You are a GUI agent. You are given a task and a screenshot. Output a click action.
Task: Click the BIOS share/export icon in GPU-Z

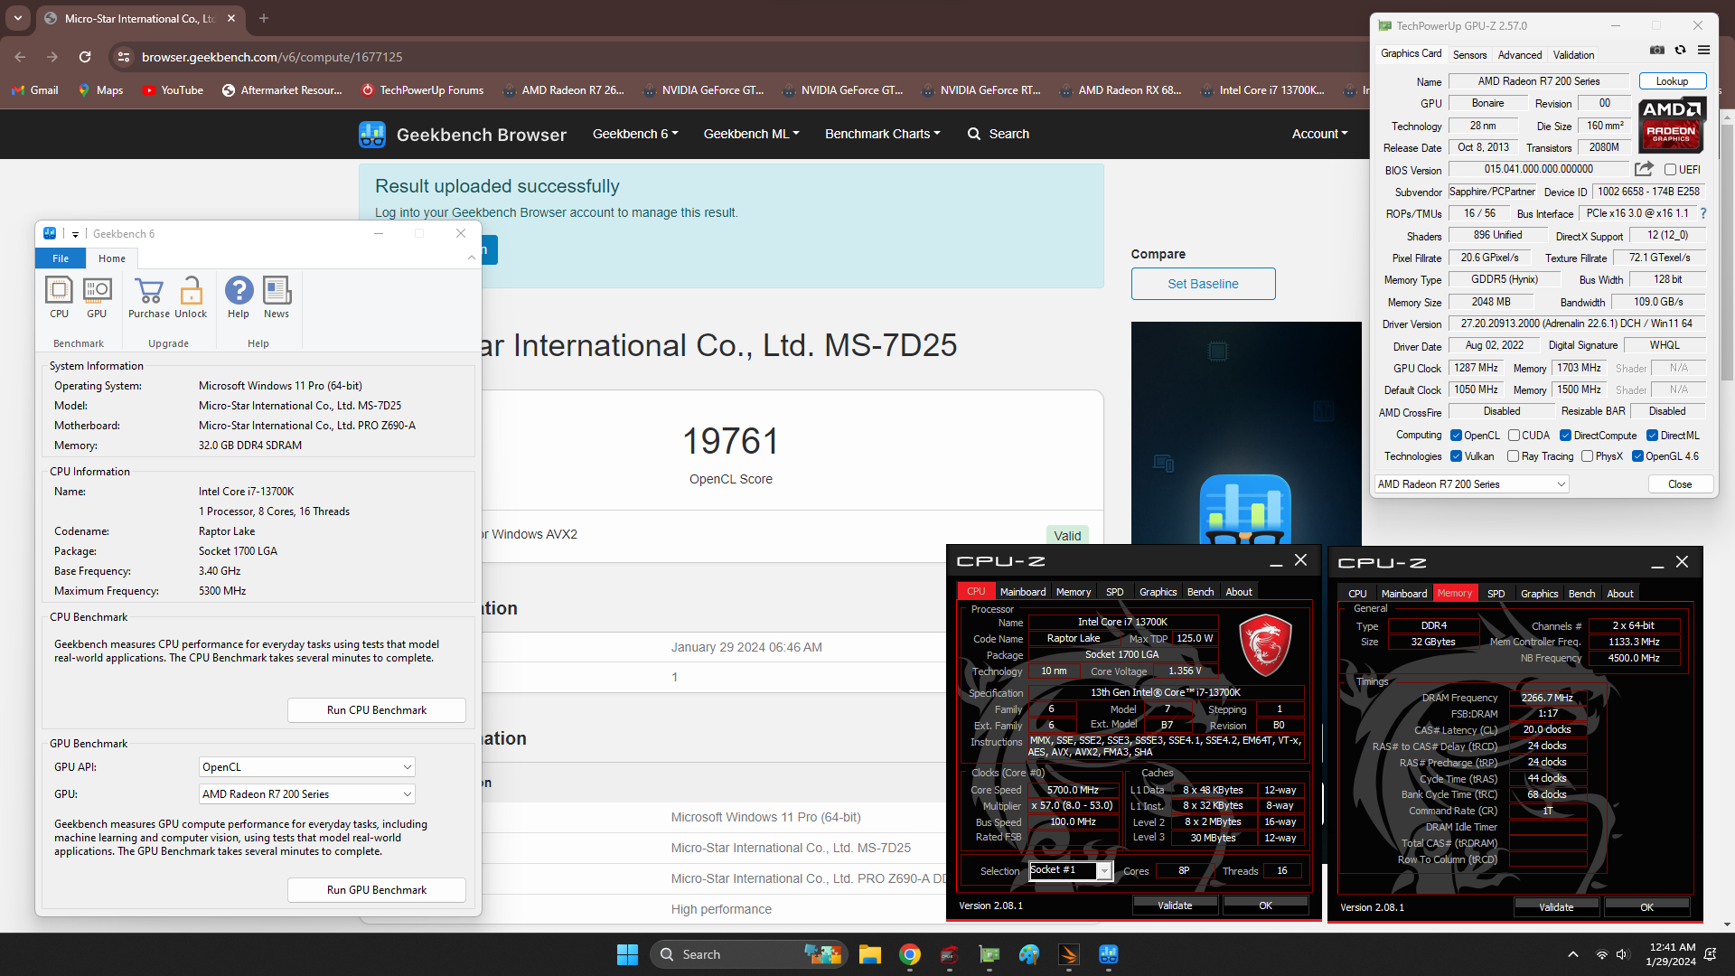(x=1644, y=169)
